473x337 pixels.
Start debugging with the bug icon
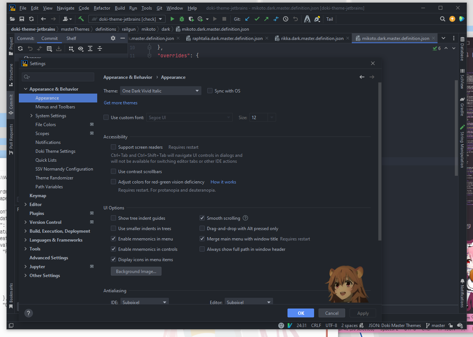pos(181,19)
